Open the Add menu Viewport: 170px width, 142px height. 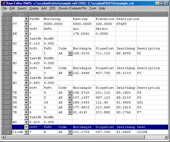44,8
